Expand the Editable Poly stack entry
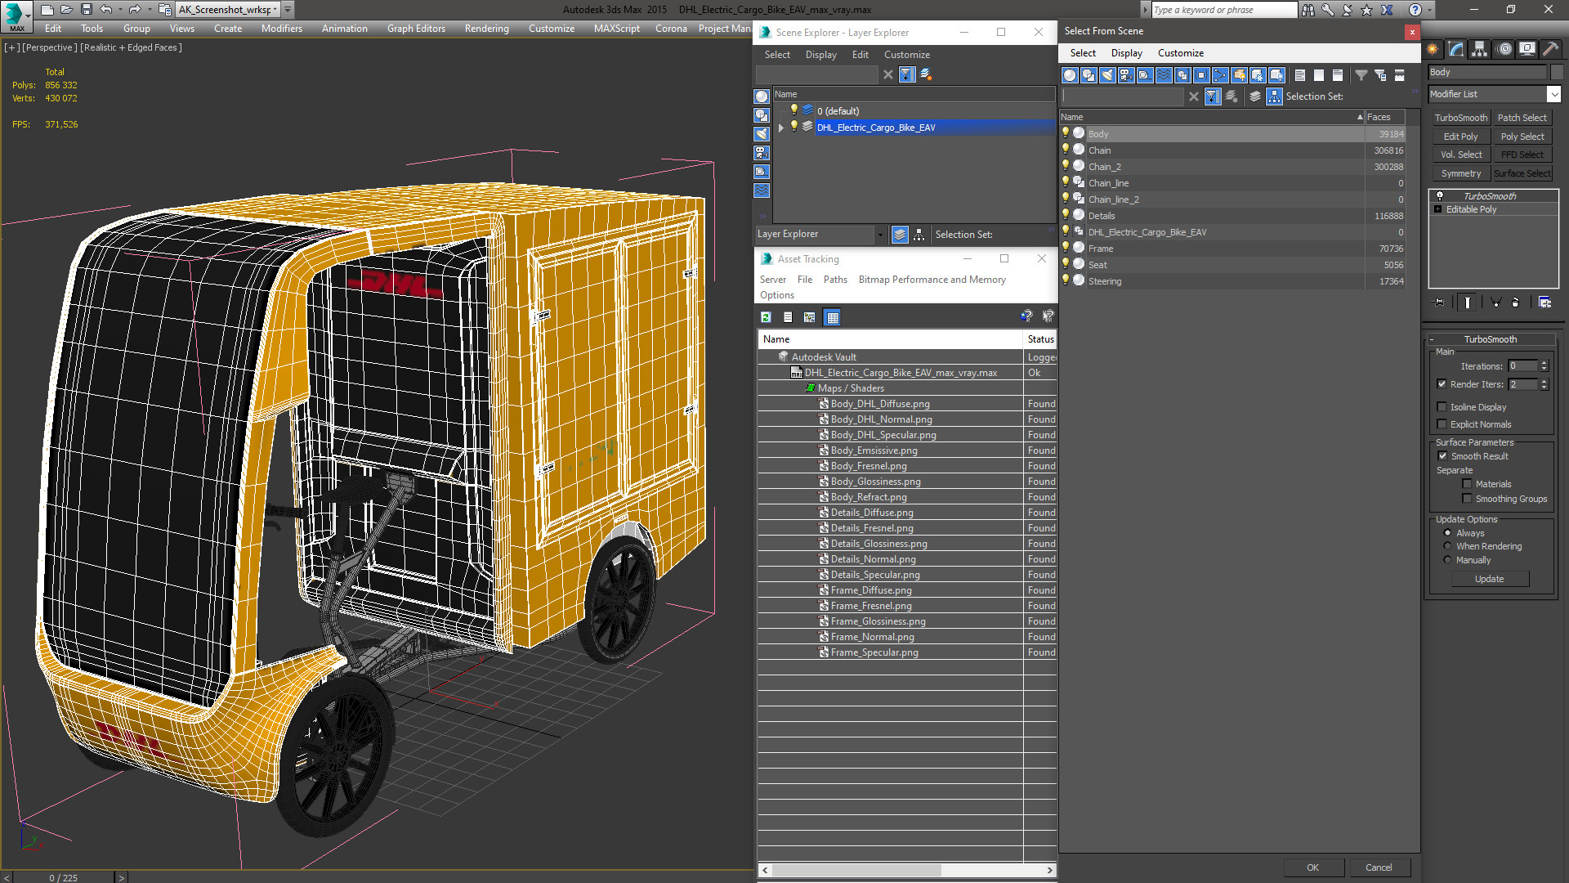The height and width of the screenshot is (883, 1569). click(x=1438, y=209)
